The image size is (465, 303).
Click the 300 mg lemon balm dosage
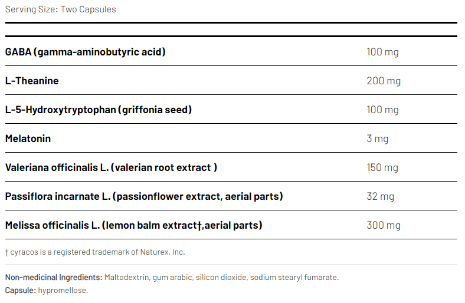point(384,225)
